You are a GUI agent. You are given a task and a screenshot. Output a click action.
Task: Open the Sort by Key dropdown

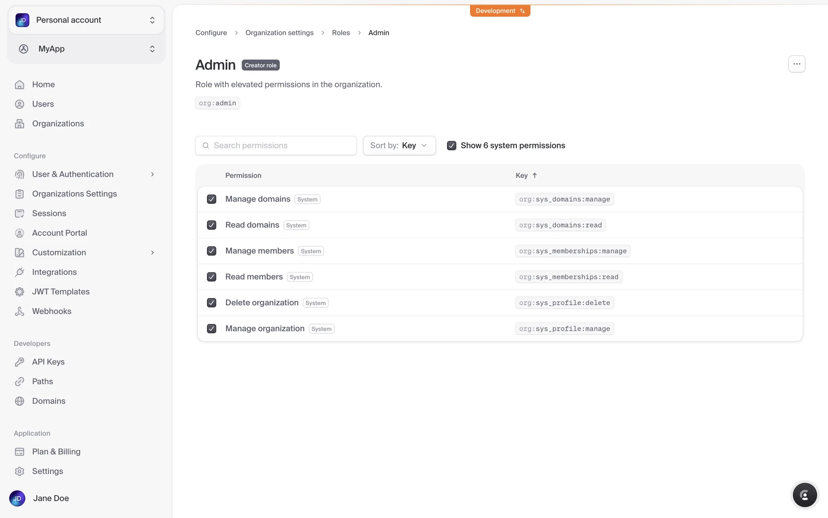click(399, 145)
